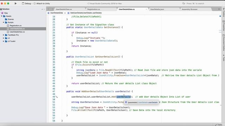Click the Solution pad auto-hide button

coord(42,9)
